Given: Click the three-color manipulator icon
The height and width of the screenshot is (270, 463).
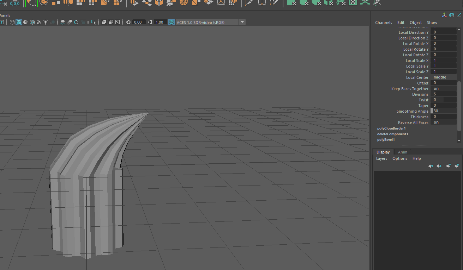Looking at the screenshot, I should pos(444,15).
